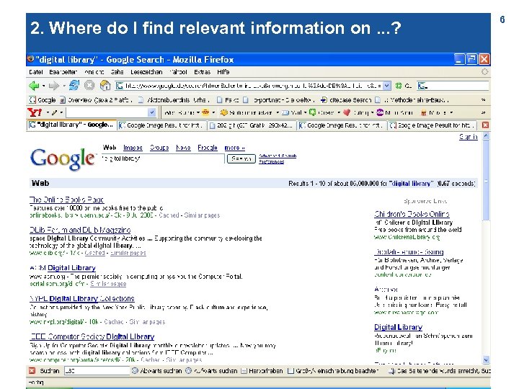Open the Back button history dropdown arrow
This screenshot has width=519, height=389.
[x=43, y=86]
